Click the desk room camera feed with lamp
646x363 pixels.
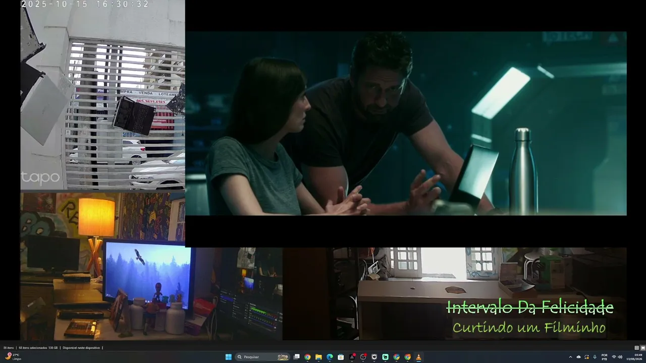pyautogui.click(x=151, y=266)
